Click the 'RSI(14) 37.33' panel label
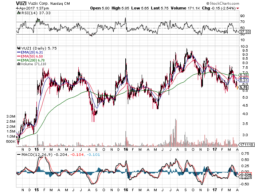The height and width of the screenshot is (193, 255). pyautogui.click(x=36, y=13)
